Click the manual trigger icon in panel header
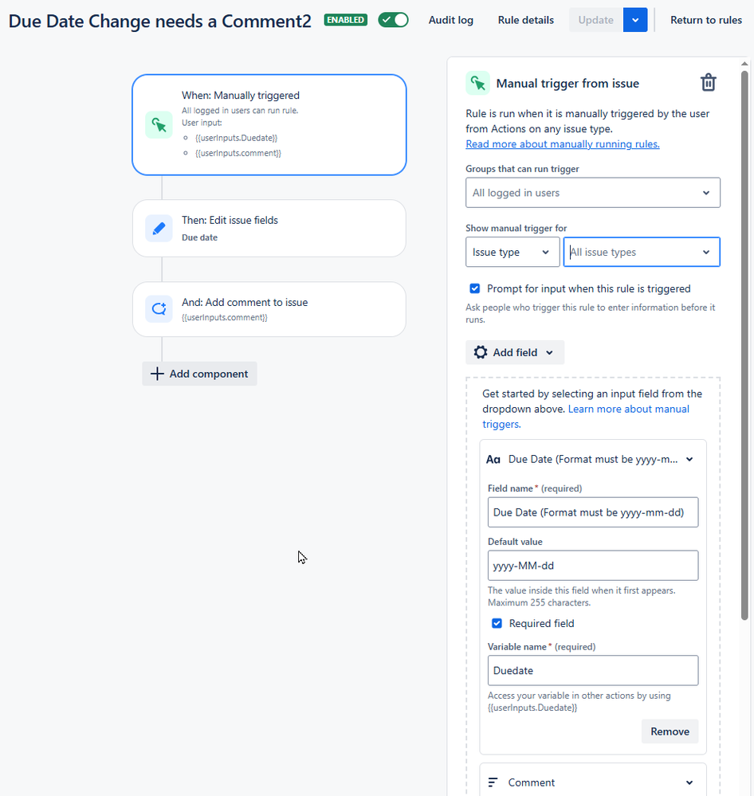 477,83
